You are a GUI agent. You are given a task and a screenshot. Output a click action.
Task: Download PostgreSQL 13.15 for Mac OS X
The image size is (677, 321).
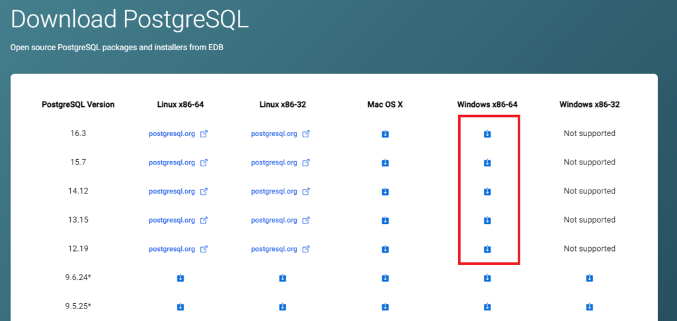(x=385, y=221)
